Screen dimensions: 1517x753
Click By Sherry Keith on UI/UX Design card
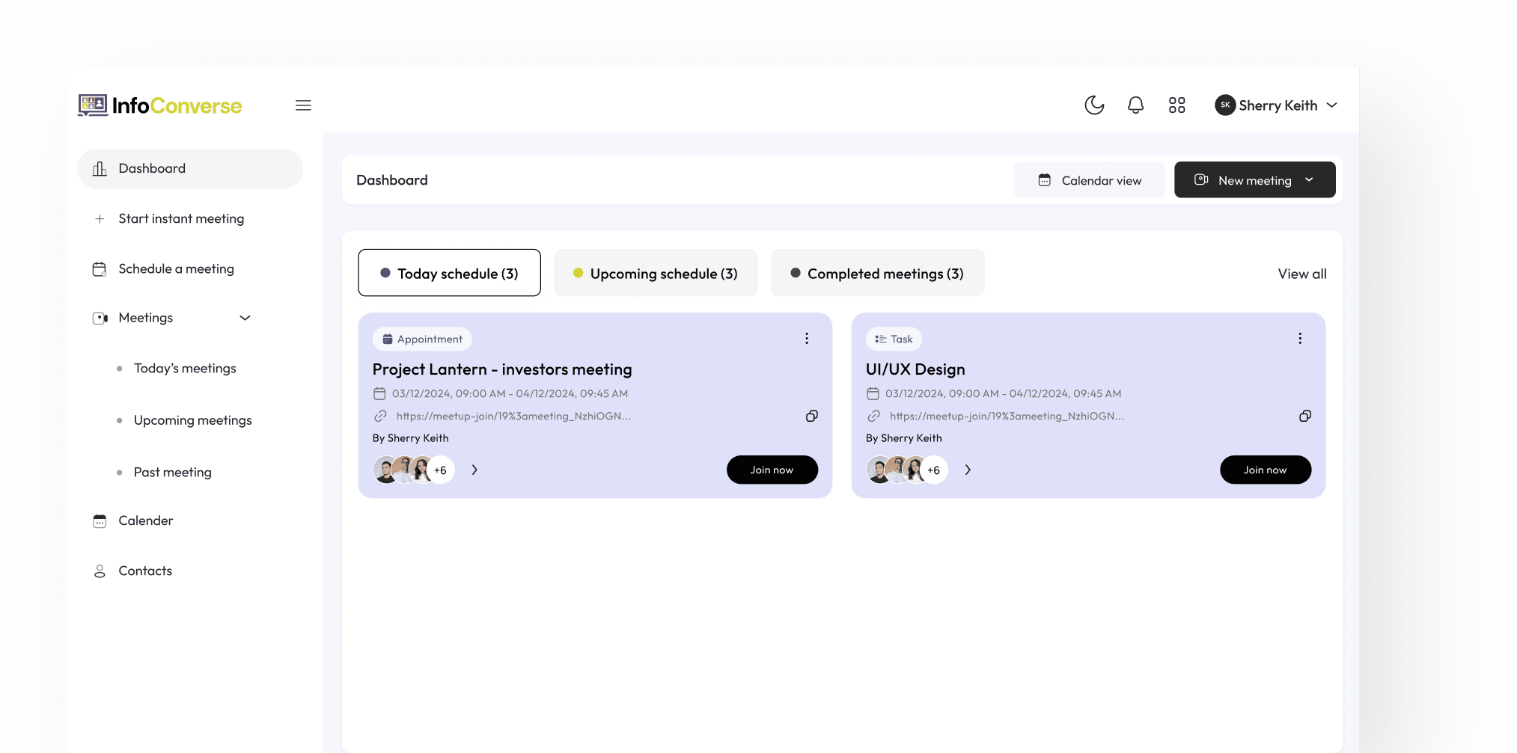click(904, 438)
